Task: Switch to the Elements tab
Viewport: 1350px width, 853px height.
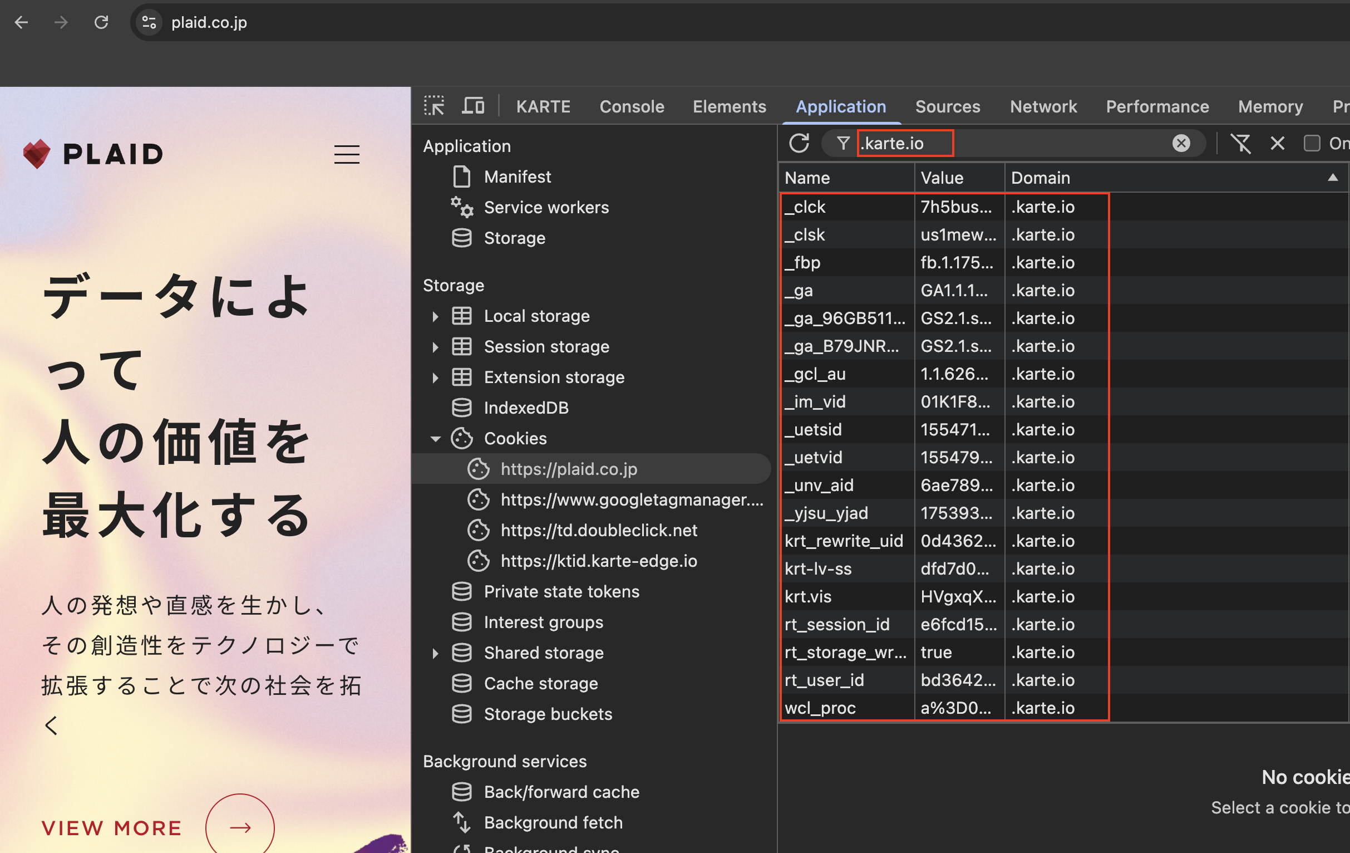Action: click(x=729, y=106)
